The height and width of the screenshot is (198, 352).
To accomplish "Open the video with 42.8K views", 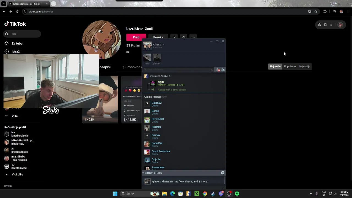I will (131, 100).
